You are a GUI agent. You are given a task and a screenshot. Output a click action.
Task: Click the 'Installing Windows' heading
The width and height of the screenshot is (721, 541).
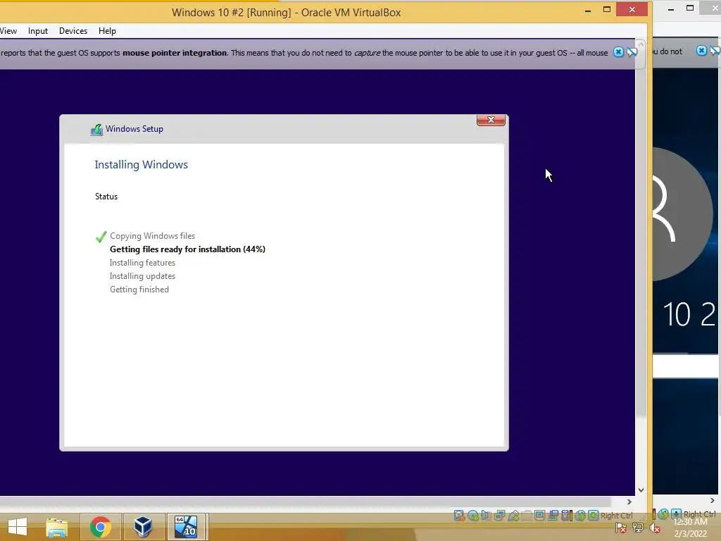tap(141, 165)
